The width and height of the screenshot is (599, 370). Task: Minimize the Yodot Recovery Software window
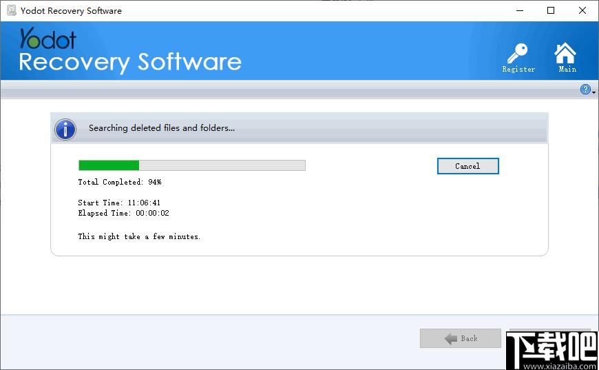pos(519,10)
